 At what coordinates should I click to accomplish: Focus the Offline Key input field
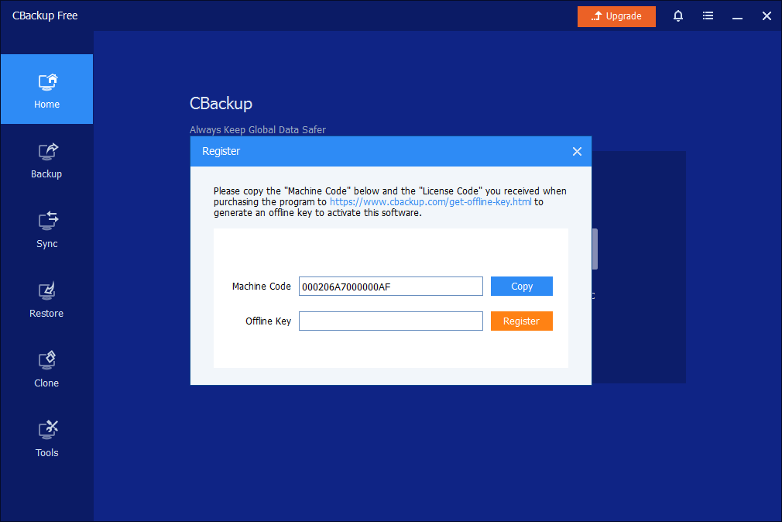coord(390,321)
